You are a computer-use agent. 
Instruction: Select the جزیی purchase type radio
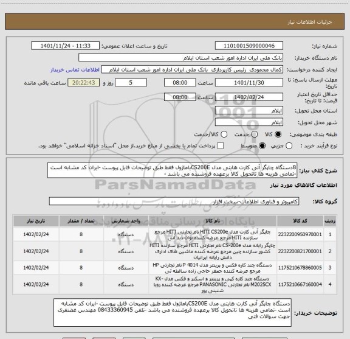pos(289,146)
